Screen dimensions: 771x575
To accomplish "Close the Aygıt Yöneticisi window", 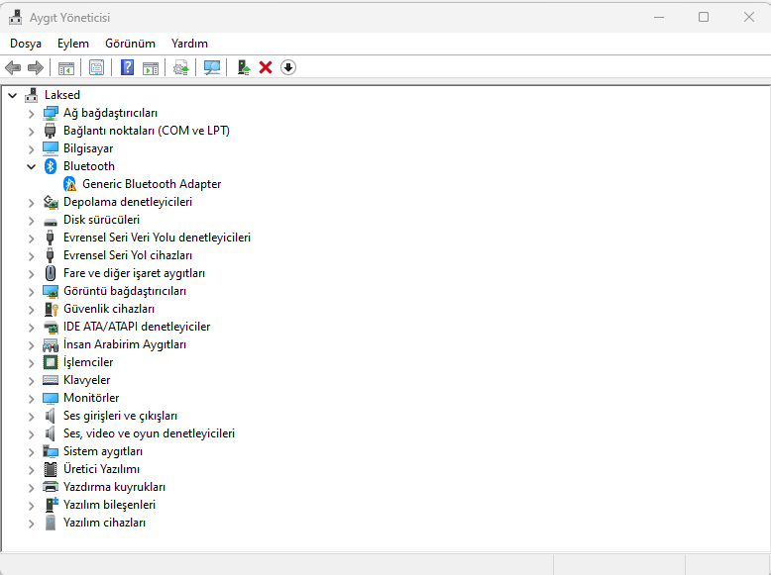I will click(x=749, y=17).
